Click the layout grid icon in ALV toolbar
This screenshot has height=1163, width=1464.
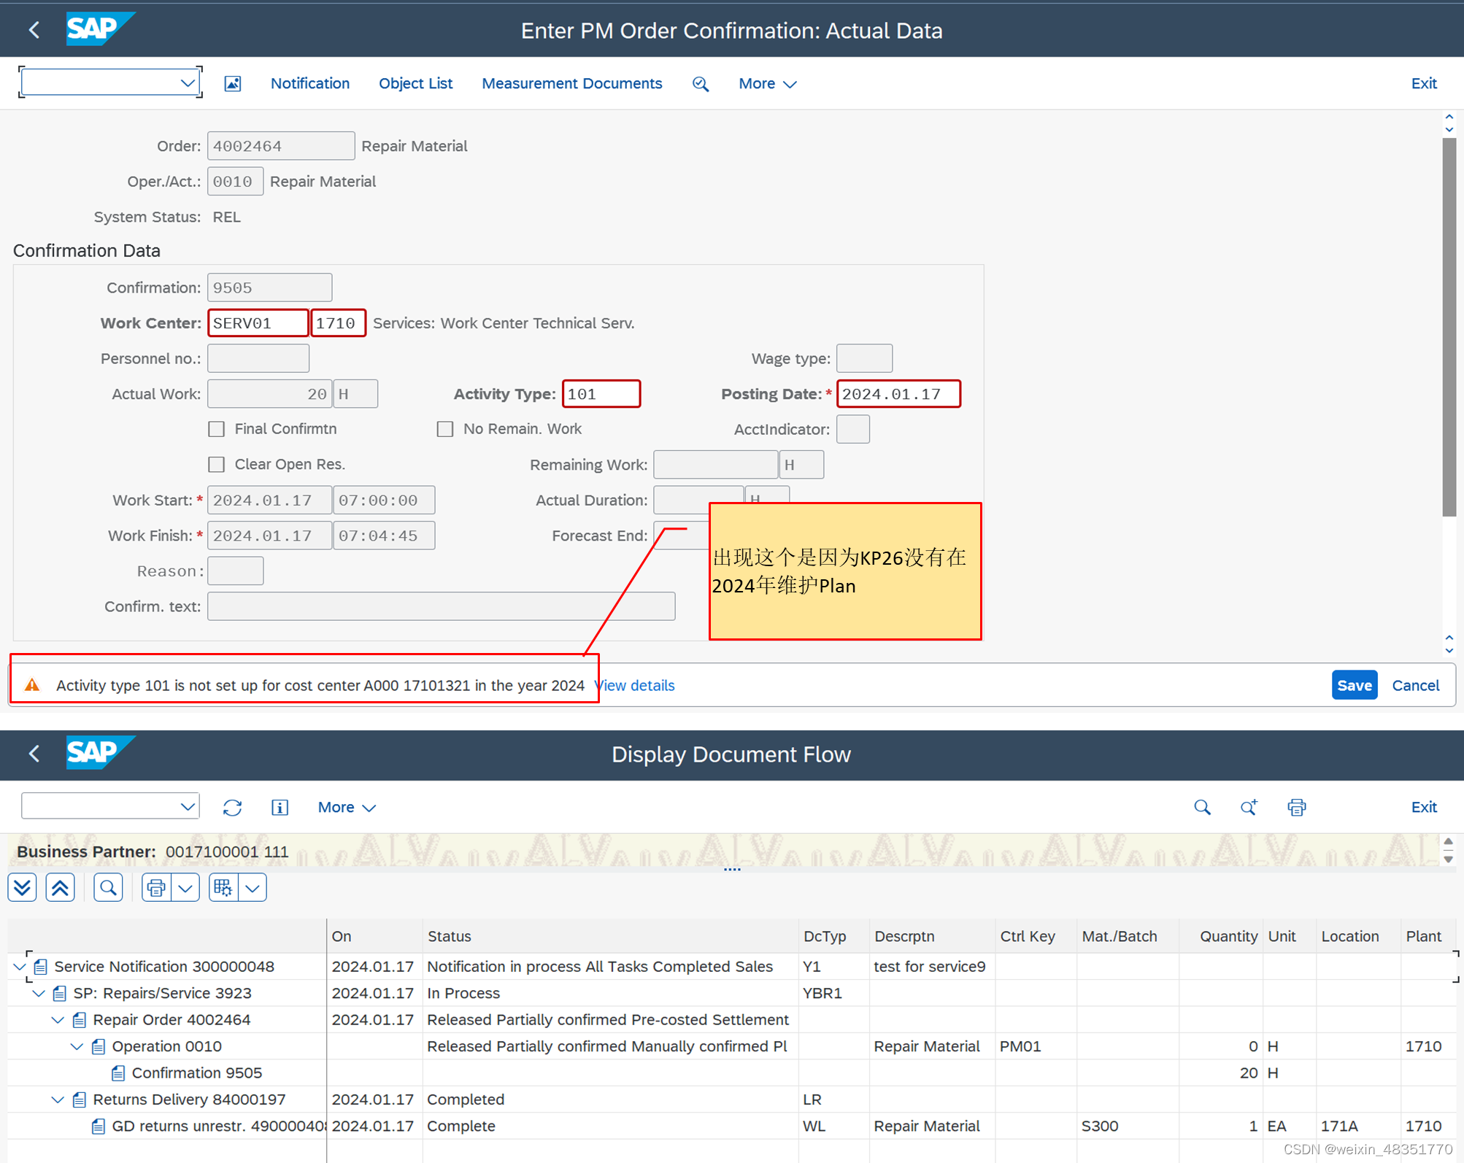coord(223,887)
